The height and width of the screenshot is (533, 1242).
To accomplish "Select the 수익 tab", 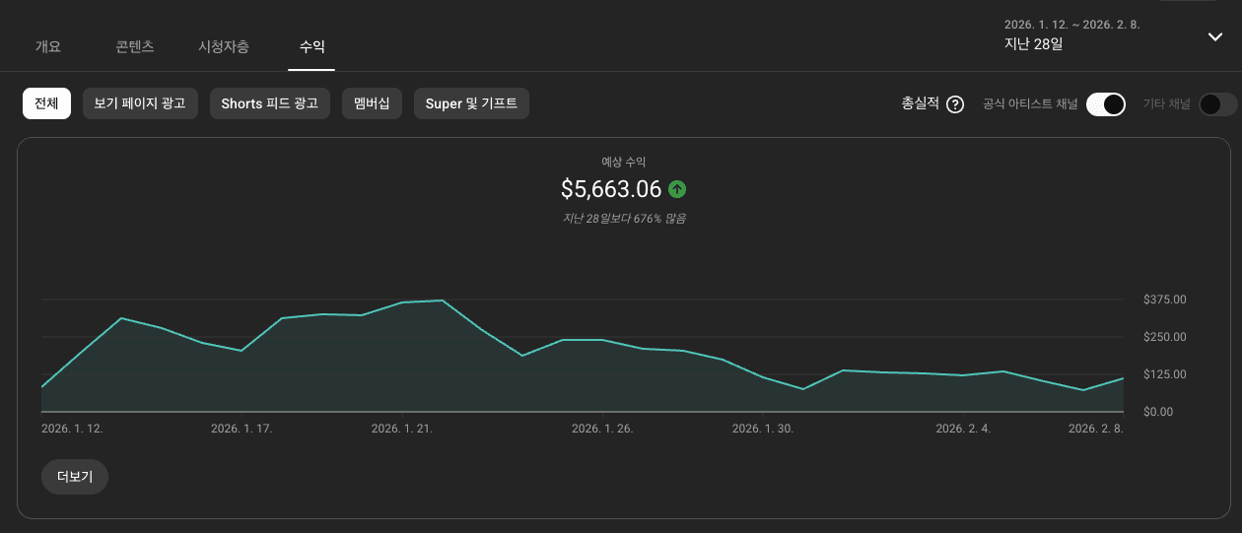I will click(x=311, y=46).
